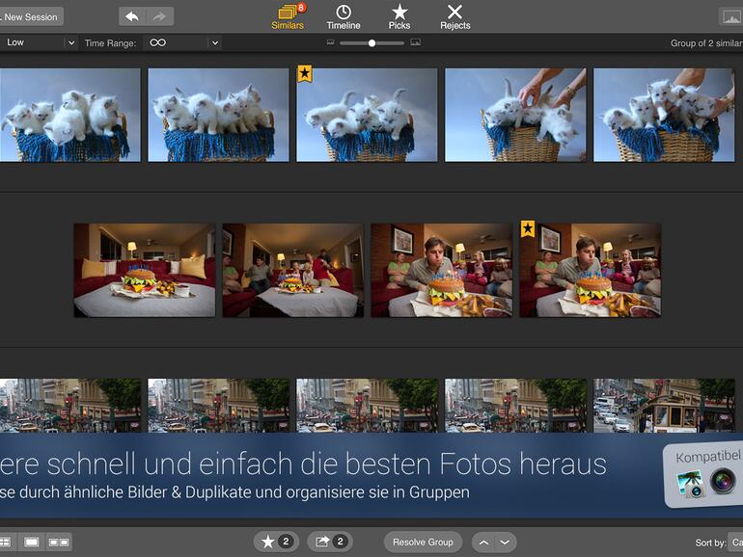Adjust the thumbnail size slider
This screenshot has height=557, width=743.
[x=371, y=43]
